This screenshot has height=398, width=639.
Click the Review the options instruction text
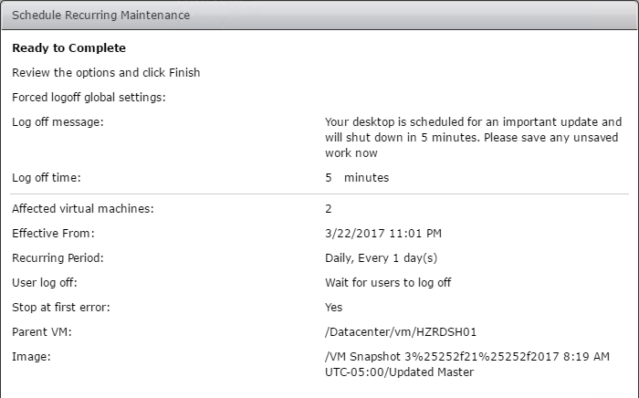click(x=106, y=72)
